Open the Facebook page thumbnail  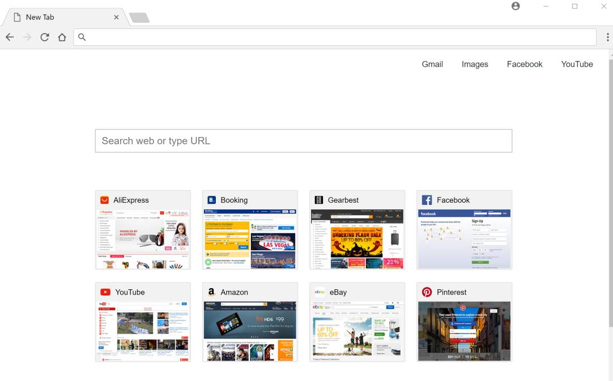pyautogui.click(x=465, y=239)
